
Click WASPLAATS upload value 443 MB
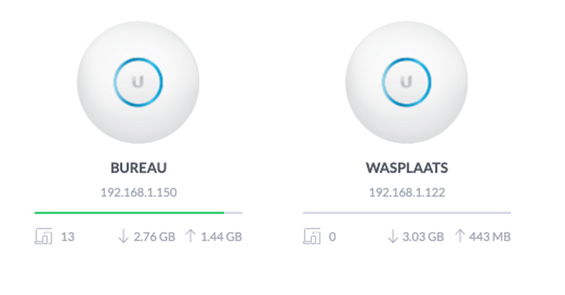point(489,237)
